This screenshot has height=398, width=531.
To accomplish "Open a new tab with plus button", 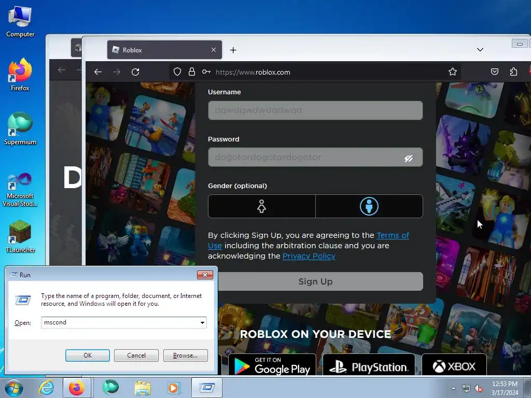I will (x=233, y=50).
